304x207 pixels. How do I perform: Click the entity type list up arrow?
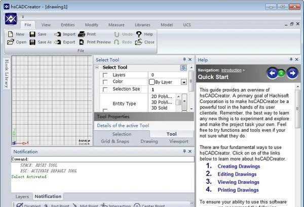tap(178, 96)
